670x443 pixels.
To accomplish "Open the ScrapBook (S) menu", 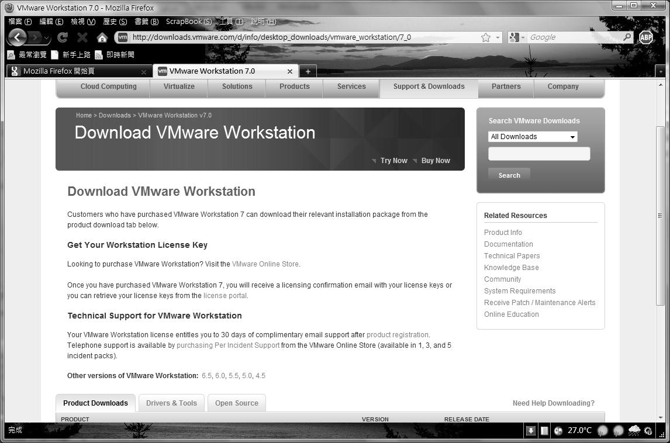I will tap(188, 22).
